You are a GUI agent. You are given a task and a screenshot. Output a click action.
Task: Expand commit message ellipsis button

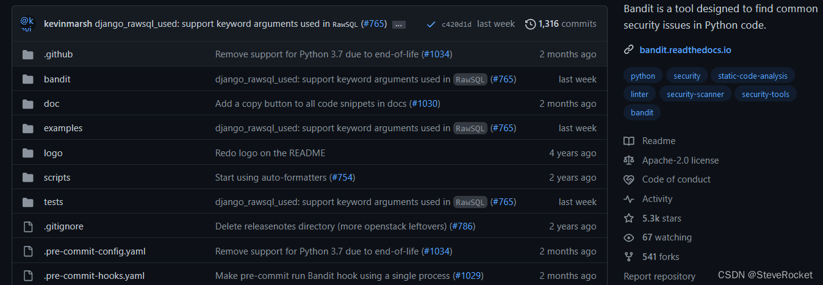pos(399,24)
